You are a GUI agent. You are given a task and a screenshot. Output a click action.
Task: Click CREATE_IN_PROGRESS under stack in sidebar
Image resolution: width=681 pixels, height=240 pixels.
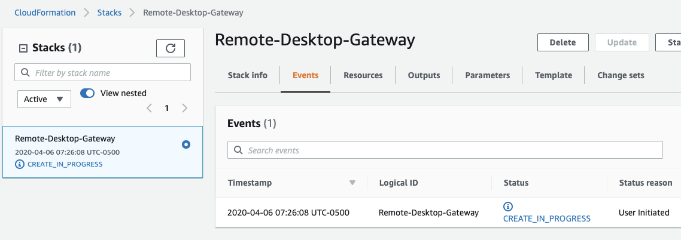coord(65,164)
